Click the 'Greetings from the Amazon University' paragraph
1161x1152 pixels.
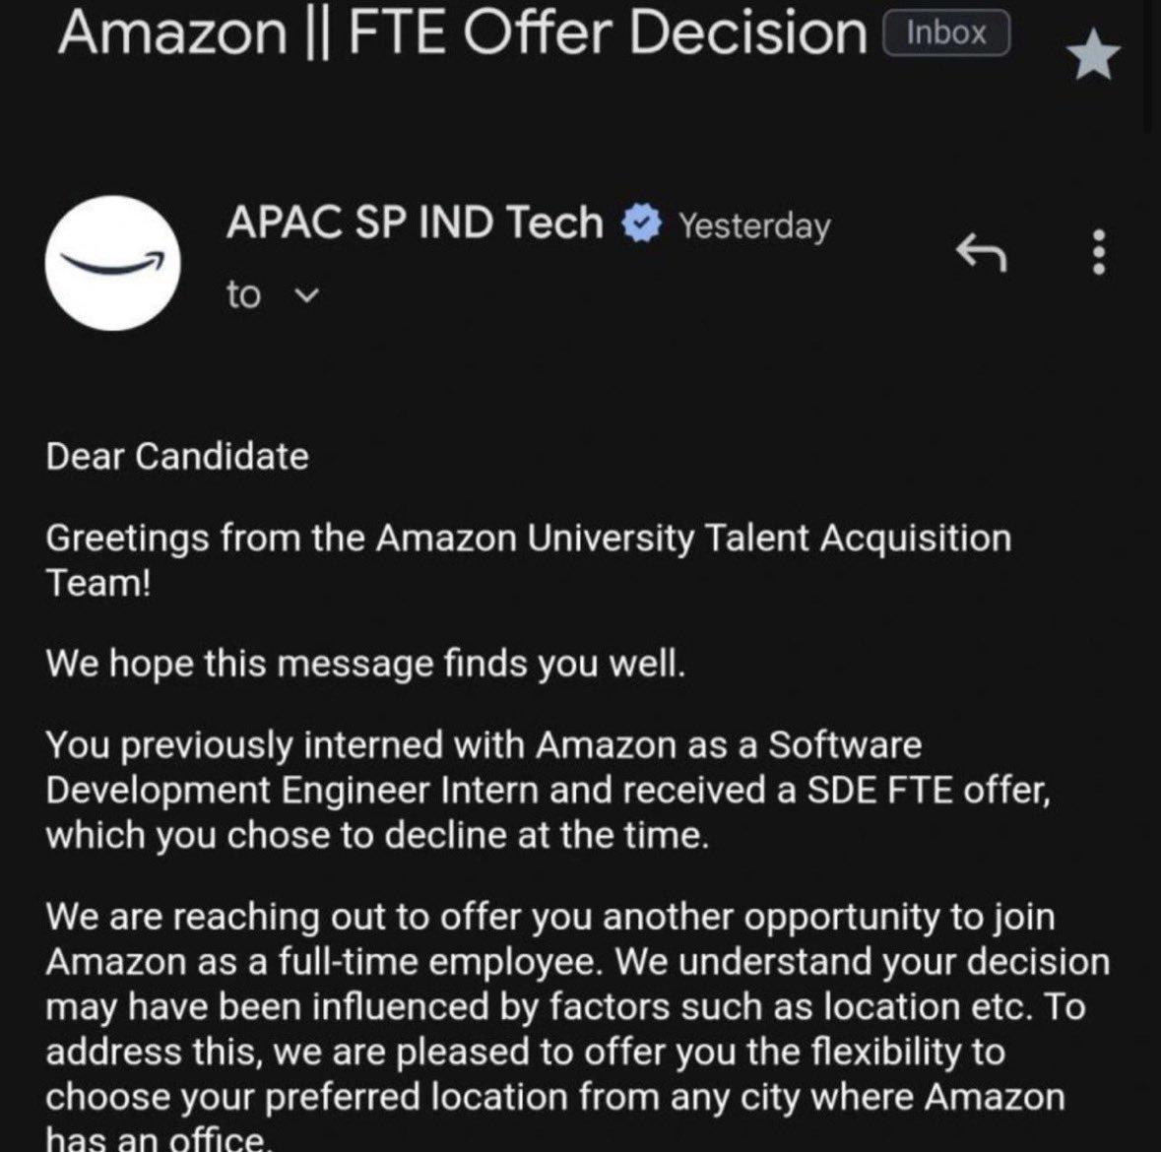[x=528, y=560]
